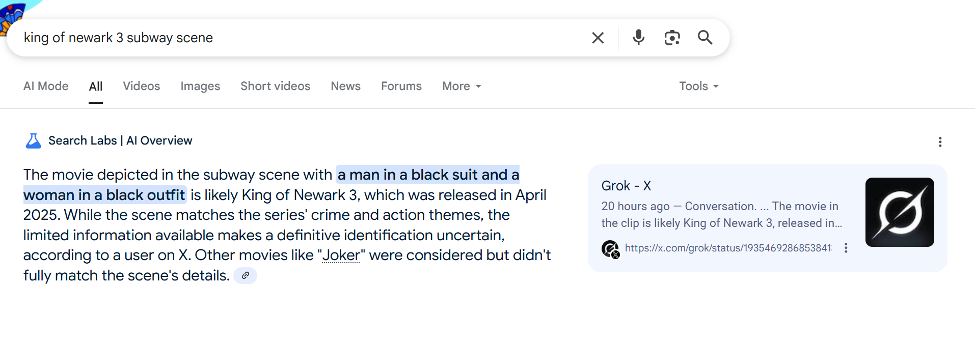Open the Grok logo thumbnail
This screenshot has height=341, width=975.
(x=900, y=212)
